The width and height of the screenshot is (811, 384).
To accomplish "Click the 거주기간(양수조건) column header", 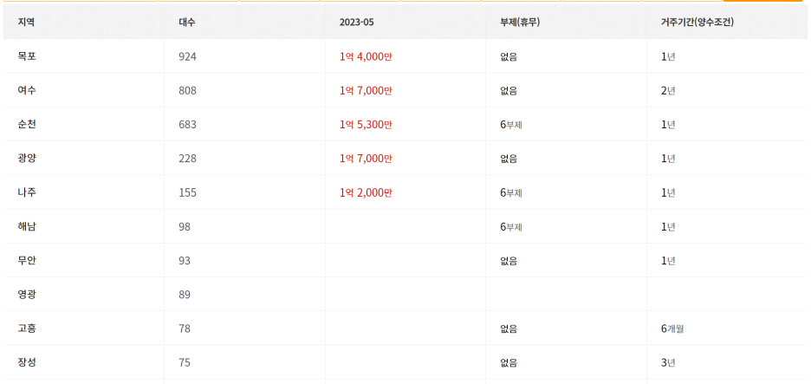I will click(x=697, y=23).
